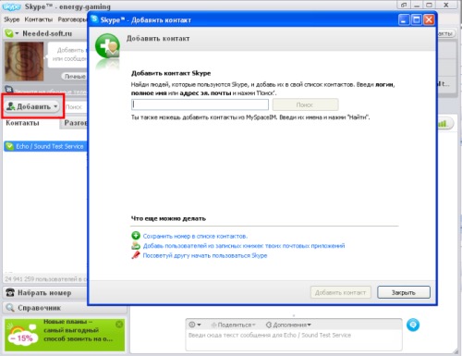Click the search field in the contacts panel
Screen dimensions: 462x356
76,107
